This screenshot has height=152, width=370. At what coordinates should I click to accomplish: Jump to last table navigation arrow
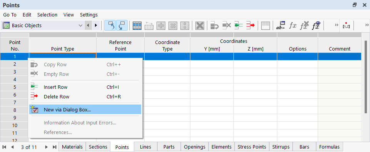point(54,147)
